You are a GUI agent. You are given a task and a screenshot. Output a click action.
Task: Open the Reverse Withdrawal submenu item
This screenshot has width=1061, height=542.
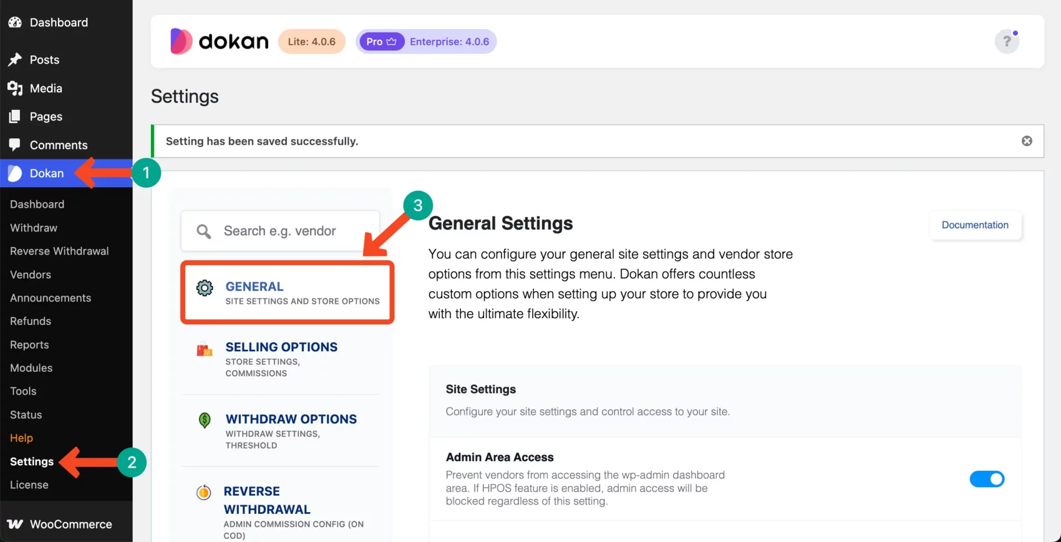[59, 251]
